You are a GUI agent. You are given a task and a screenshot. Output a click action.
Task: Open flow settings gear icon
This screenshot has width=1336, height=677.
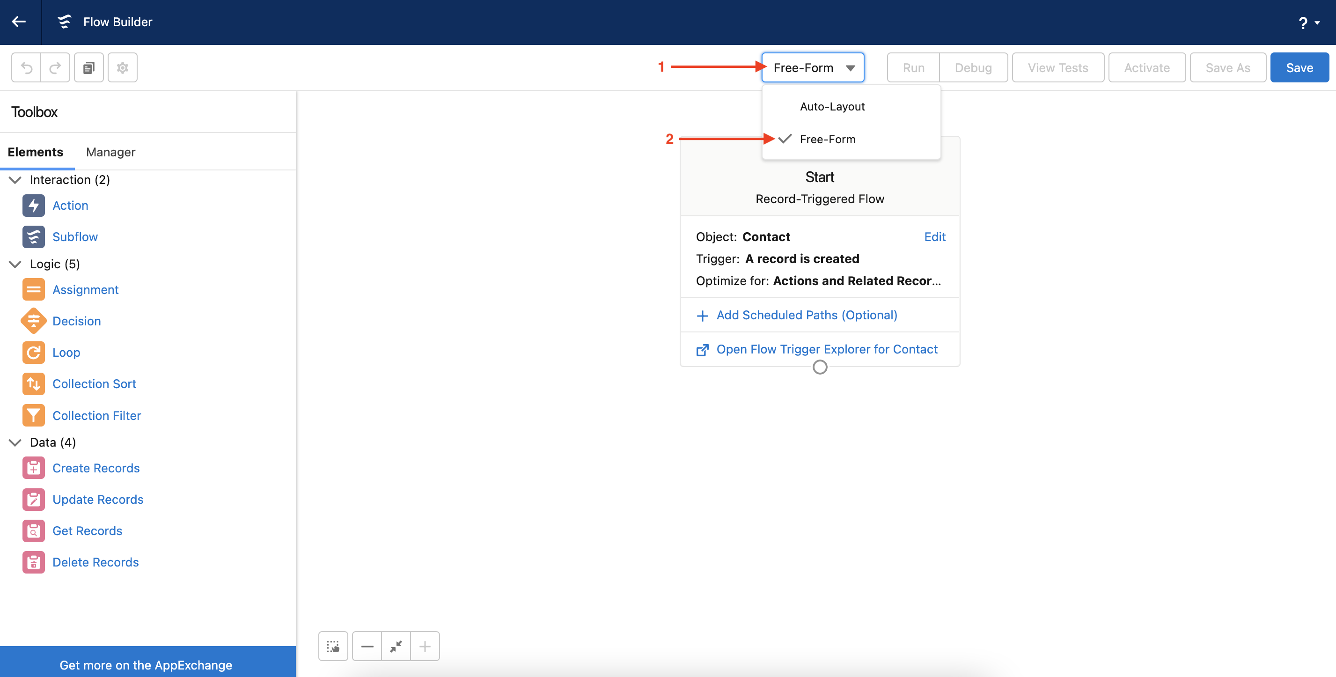[122, 67]
